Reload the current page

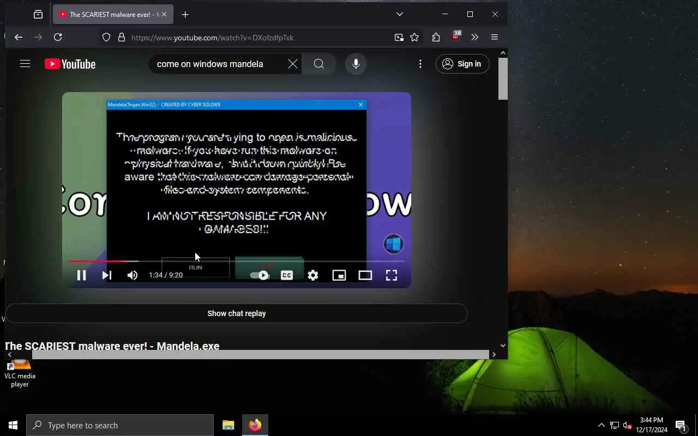(58, 38)
